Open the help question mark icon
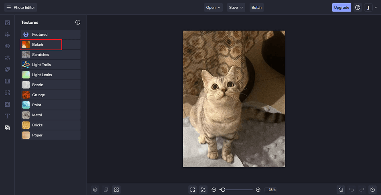The height and width of the screenshot is (195, 381). (358, 8)
